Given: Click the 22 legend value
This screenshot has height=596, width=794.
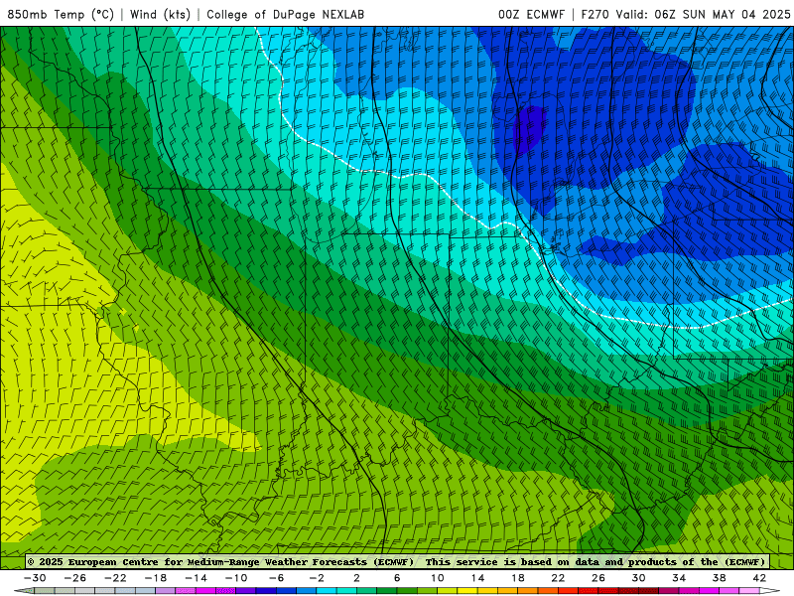Looking at the screenshot, I should point(558,578).
